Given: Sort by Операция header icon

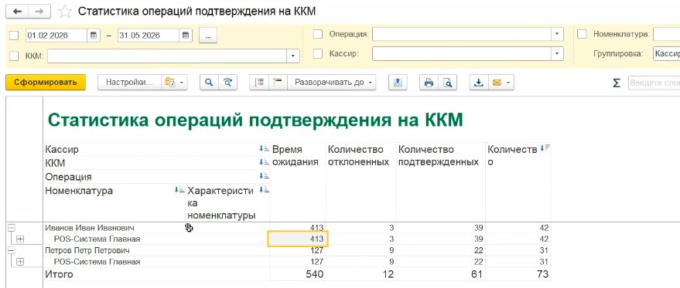Looking at the screenshot, I should (264, 176).
